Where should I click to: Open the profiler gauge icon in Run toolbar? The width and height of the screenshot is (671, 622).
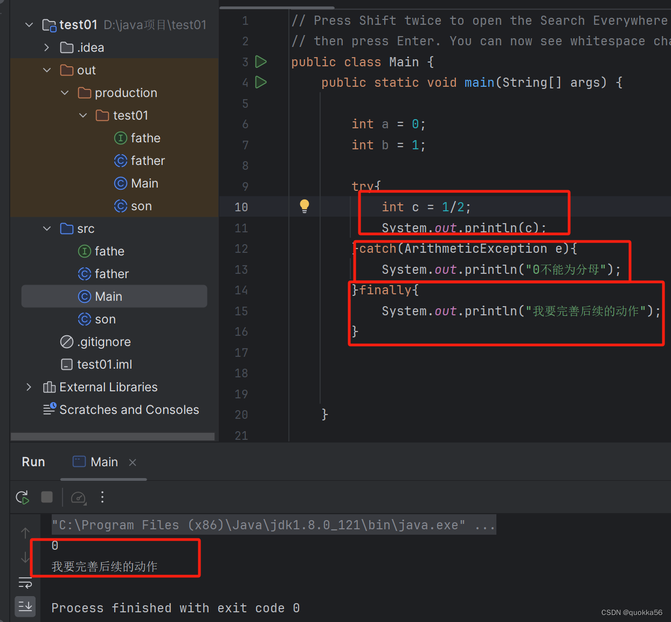pos(79,497)
